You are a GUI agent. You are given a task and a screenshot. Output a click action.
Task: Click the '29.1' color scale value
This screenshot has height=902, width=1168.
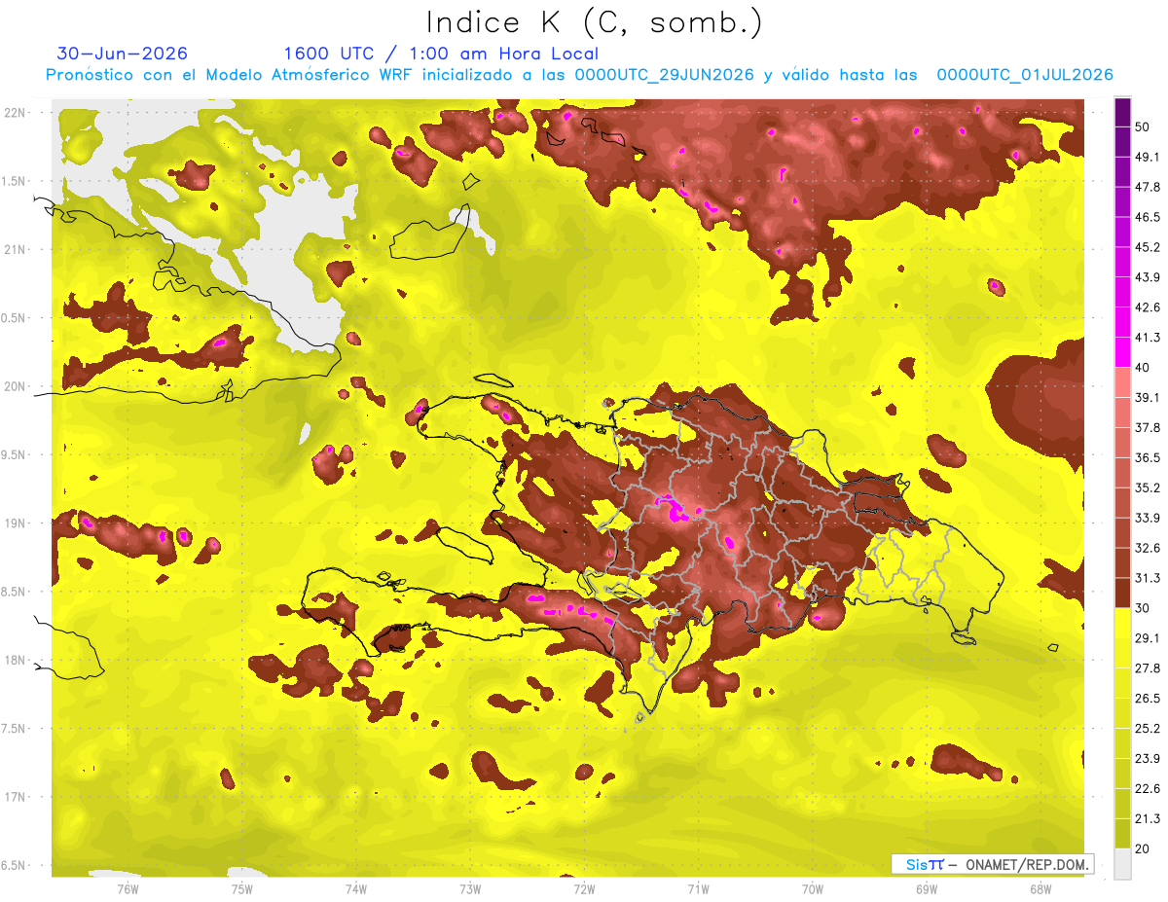coord(1148,638)
